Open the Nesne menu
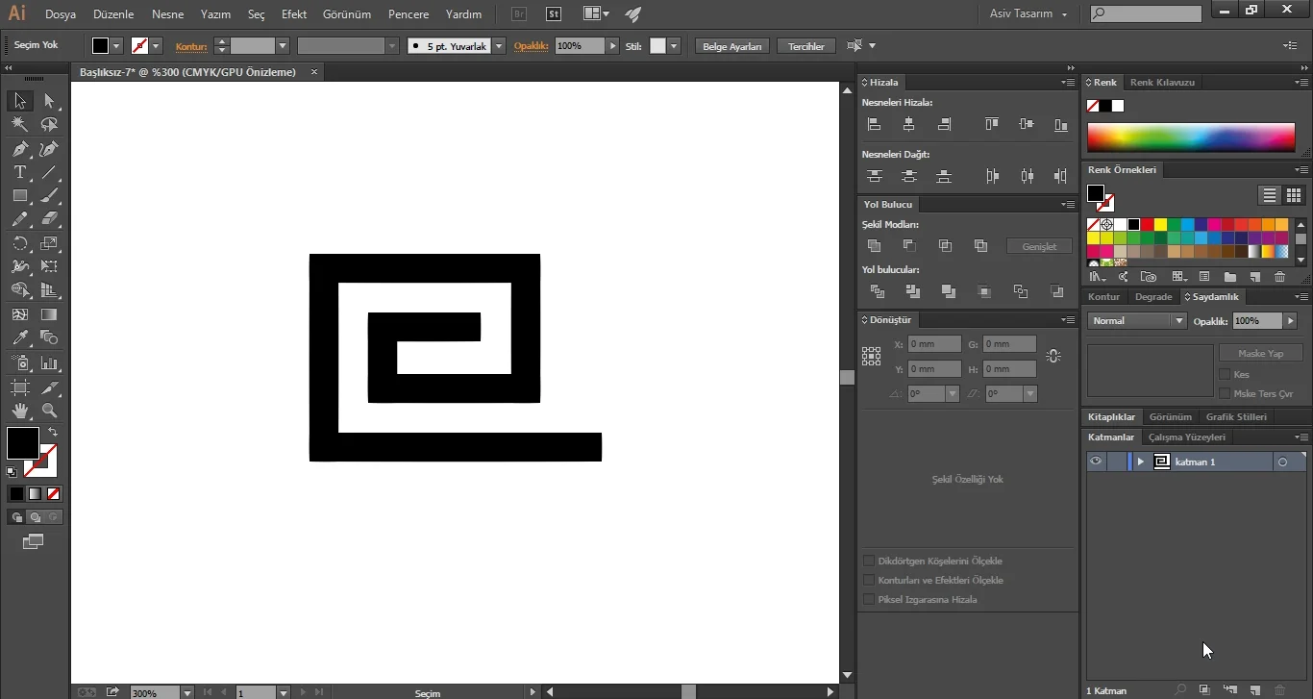 click(x=167, y=14)
